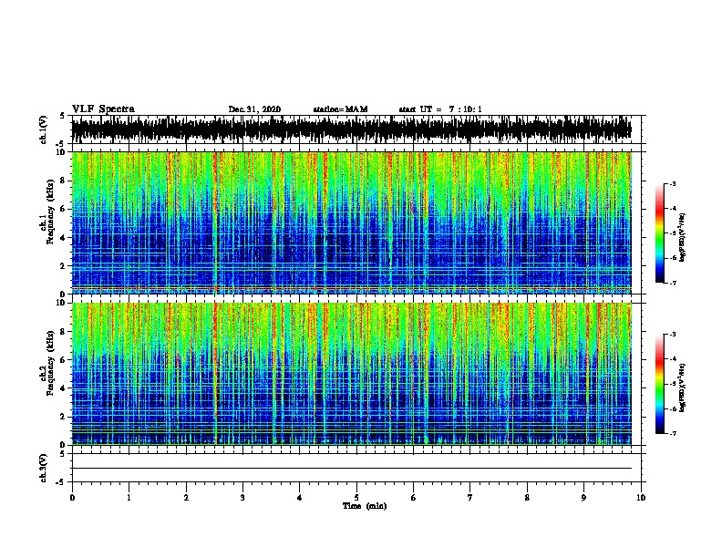Select the "start UT = 7:10:1" text
Viewport: 722px width, 558px height.
(440, 109)
